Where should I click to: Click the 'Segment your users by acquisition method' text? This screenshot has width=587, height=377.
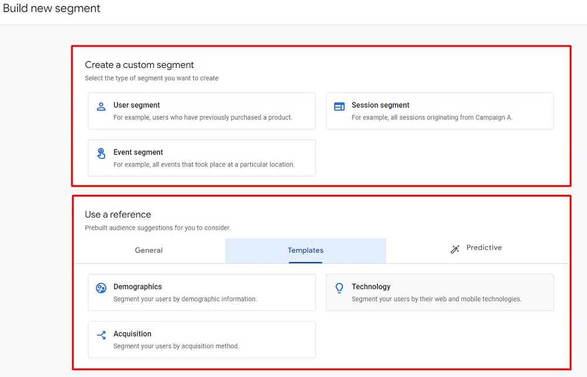[176, 346]
